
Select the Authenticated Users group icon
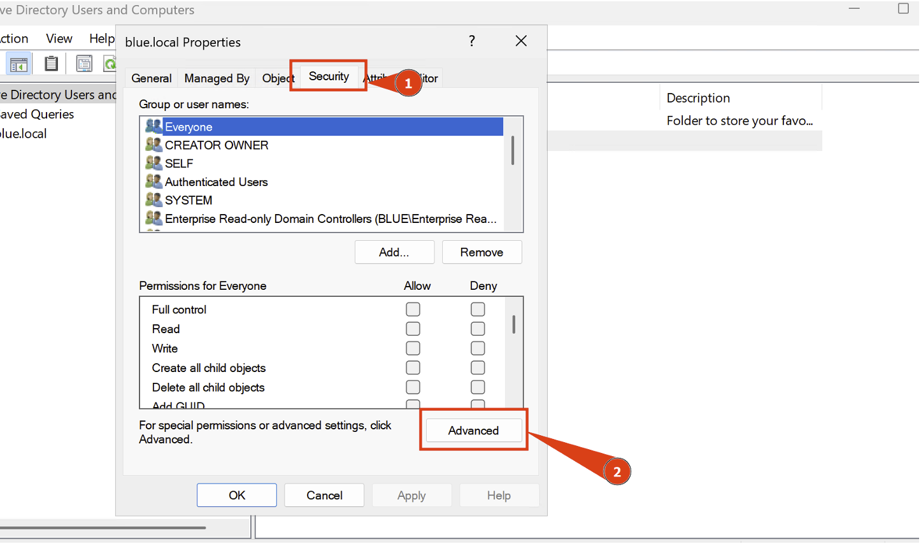coord(153,182)
